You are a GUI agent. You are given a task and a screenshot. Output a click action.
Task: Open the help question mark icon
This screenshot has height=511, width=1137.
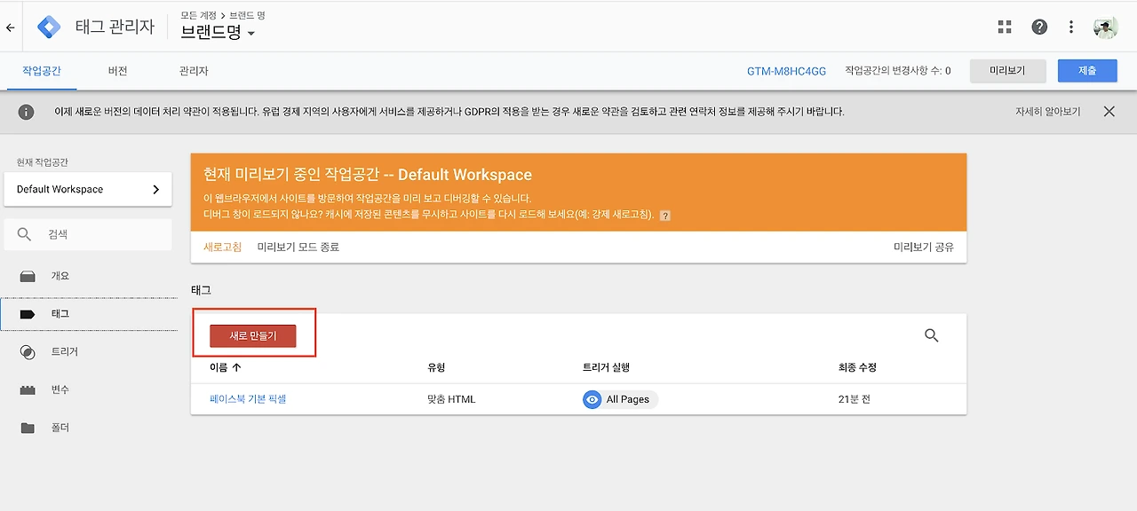coord(1039,27)
